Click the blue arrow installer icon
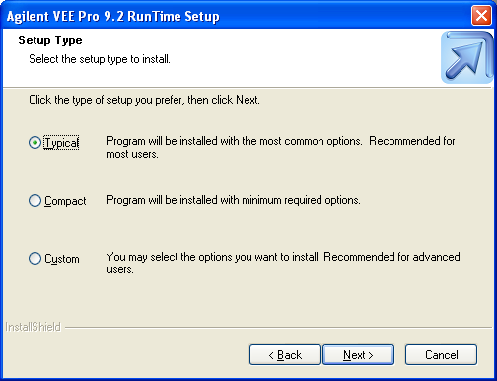Image resolution: width=497 pixels, height=381 pixels. (x=466, y=57)
